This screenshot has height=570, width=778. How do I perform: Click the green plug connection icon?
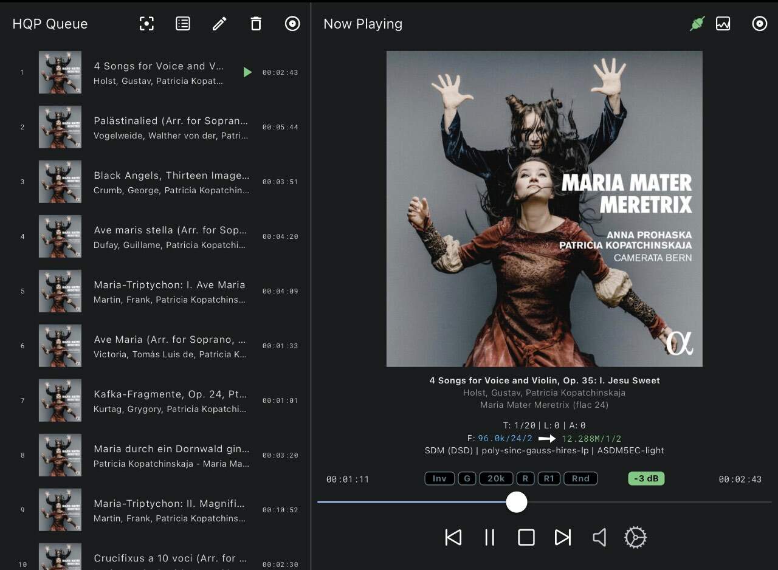click(x=697, y=24)
